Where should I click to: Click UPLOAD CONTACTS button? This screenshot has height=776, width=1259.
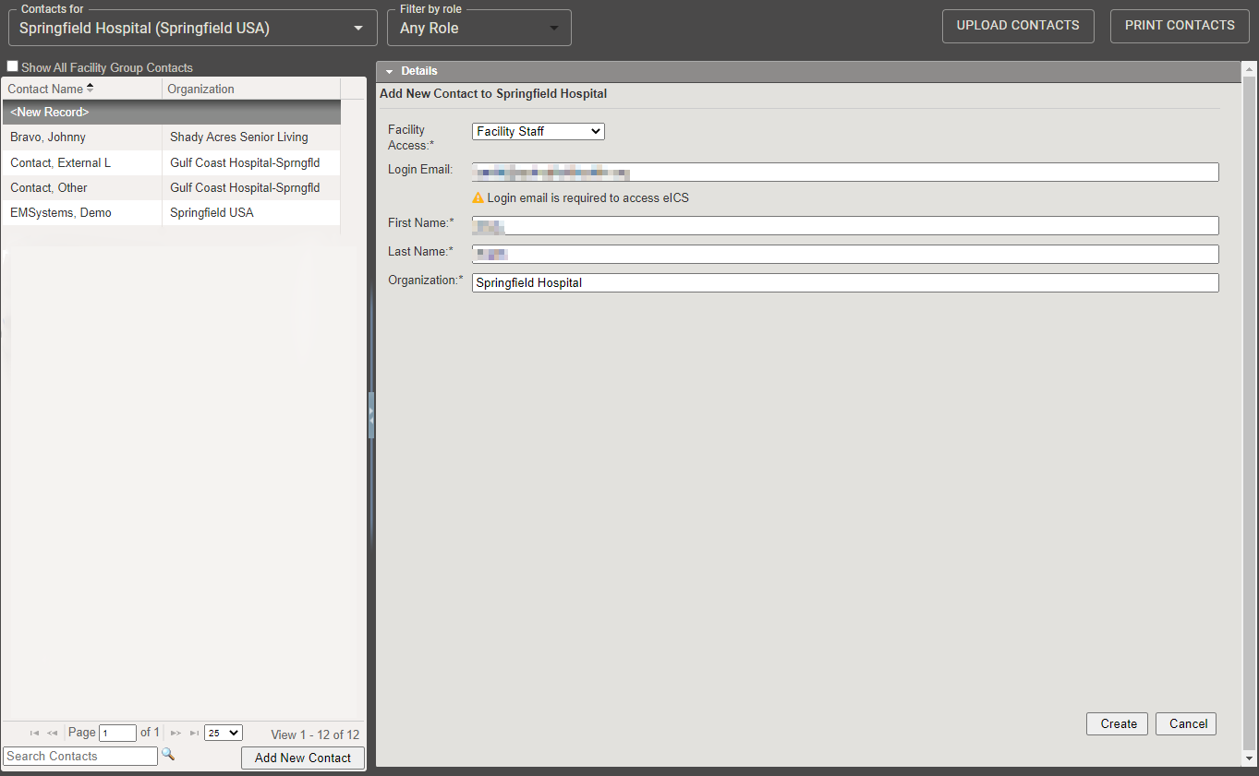pyautogui.click(x=1018, y=26)
